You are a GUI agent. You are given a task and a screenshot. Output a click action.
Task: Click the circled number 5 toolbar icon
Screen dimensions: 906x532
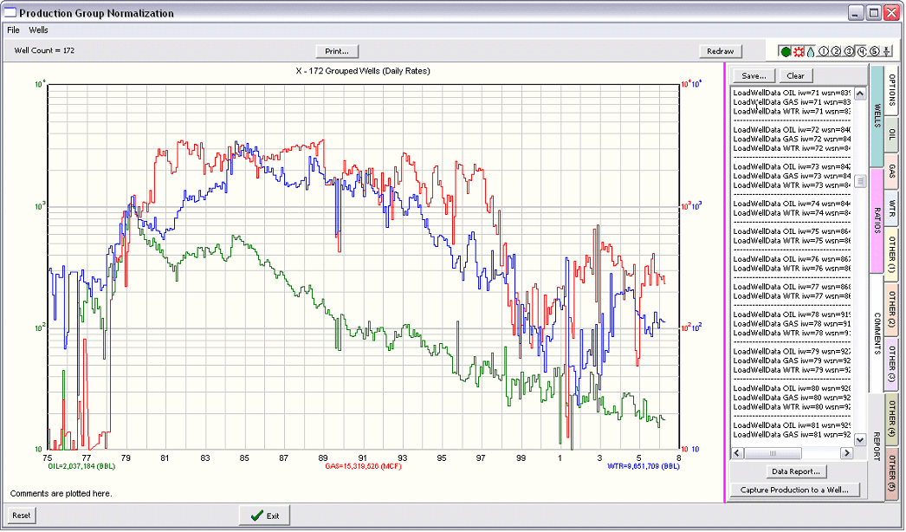point(875,51)
